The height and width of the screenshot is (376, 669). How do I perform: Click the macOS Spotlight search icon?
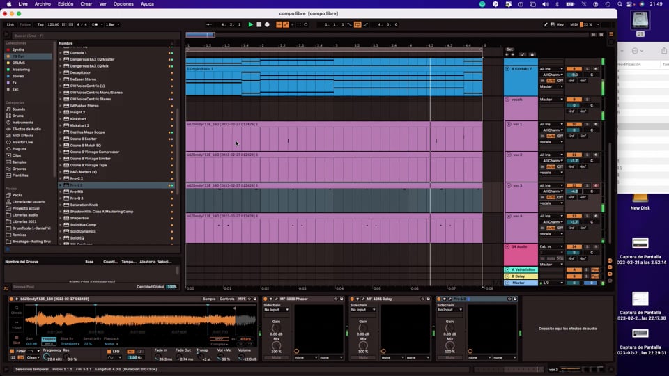click(620, 4)
